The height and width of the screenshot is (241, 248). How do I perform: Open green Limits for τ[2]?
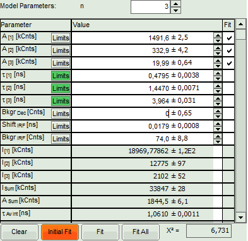[x=61, y=88]
